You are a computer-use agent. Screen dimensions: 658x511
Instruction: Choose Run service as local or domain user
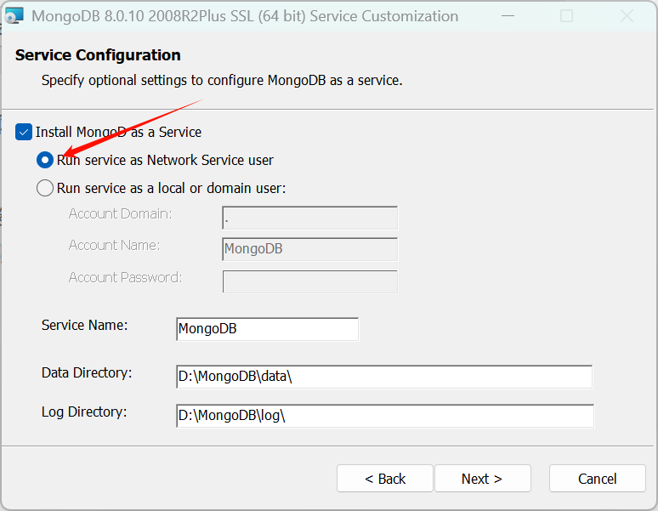[x=45, y=188]
